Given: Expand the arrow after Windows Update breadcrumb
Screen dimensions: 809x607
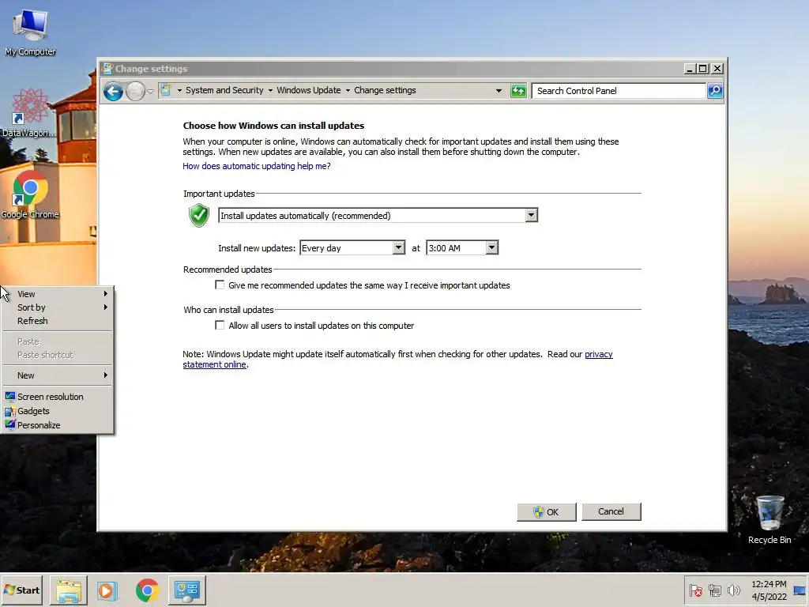Looking at the screenshot, I should pos(348,90).
